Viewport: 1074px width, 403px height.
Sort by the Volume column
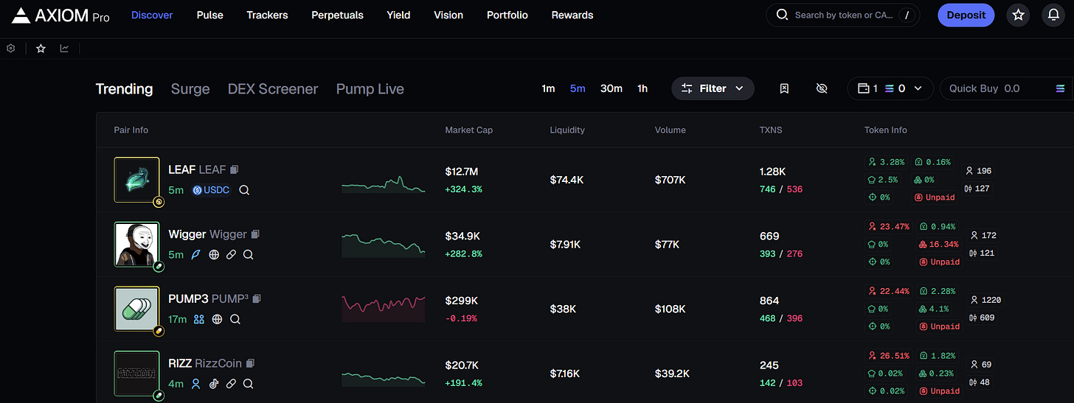tap(671, 130)
